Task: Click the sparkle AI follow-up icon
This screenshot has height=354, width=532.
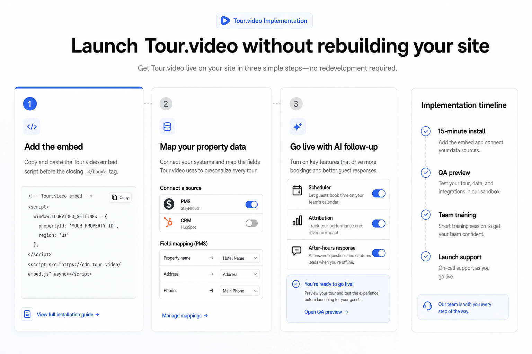Action: (298, 127)
